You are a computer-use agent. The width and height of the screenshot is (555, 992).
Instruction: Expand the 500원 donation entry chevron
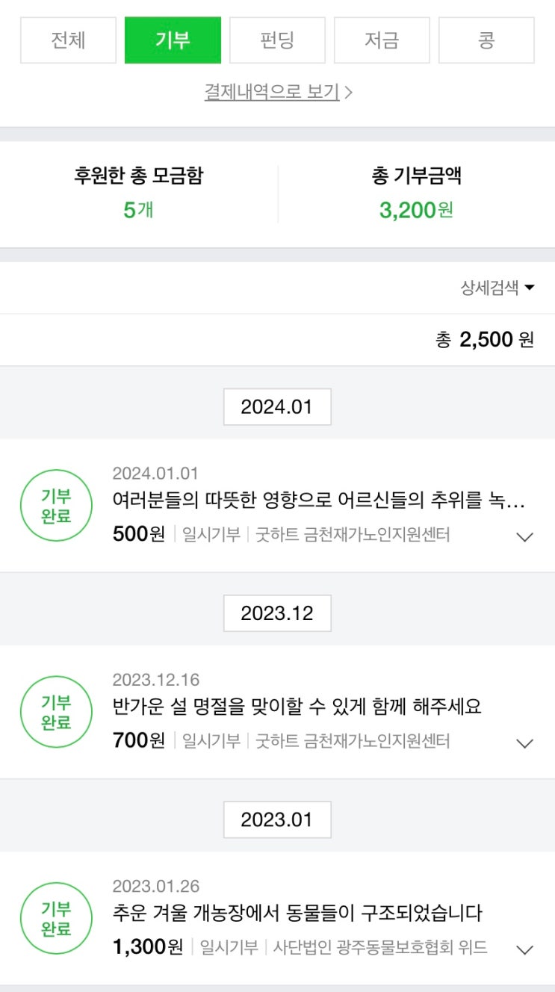tap(525, 536)
